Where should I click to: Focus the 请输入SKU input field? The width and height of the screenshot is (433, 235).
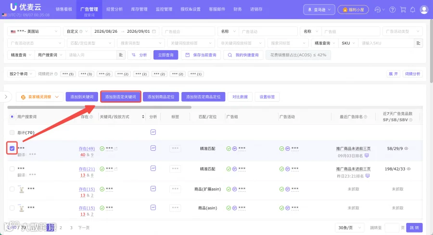386,43
